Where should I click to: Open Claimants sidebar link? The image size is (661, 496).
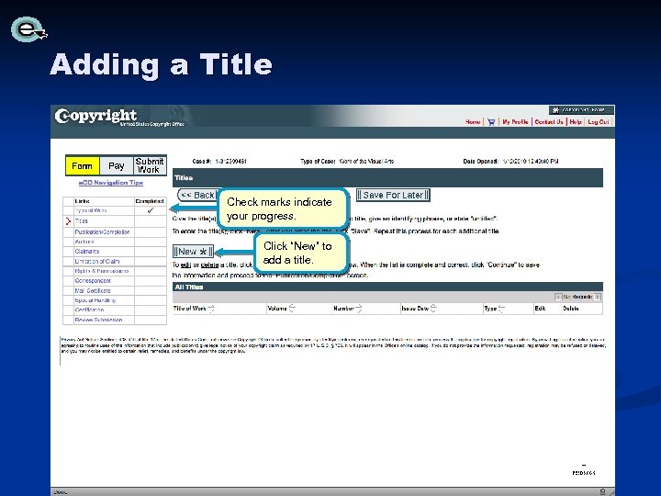(87, 252)
